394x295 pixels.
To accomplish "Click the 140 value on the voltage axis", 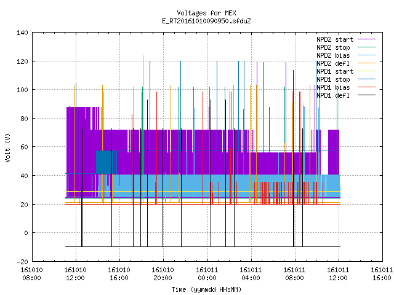I will (x=22, y=33).
